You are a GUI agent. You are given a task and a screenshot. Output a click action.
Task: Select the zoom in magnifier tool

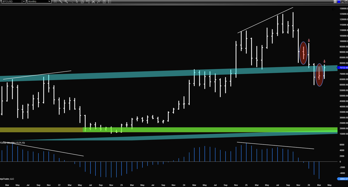(66, 1)
